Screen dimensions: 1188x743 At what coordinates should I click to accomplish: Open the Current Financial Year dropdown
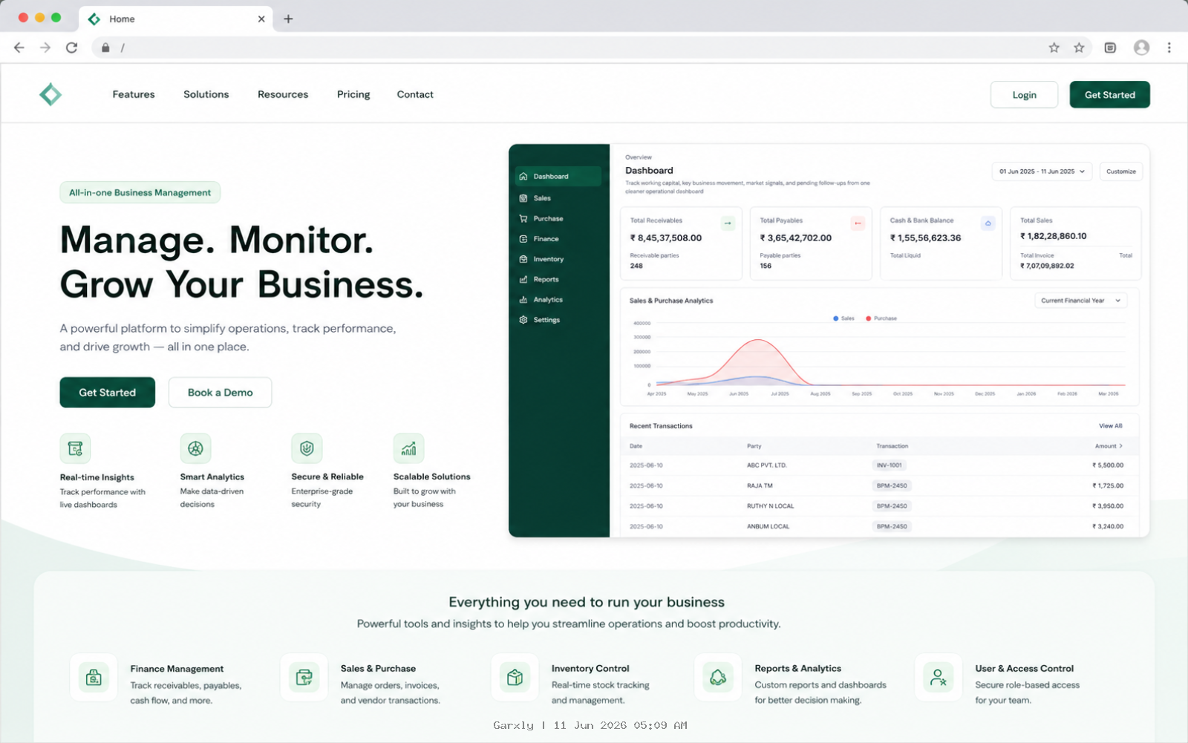point(1081,301)
